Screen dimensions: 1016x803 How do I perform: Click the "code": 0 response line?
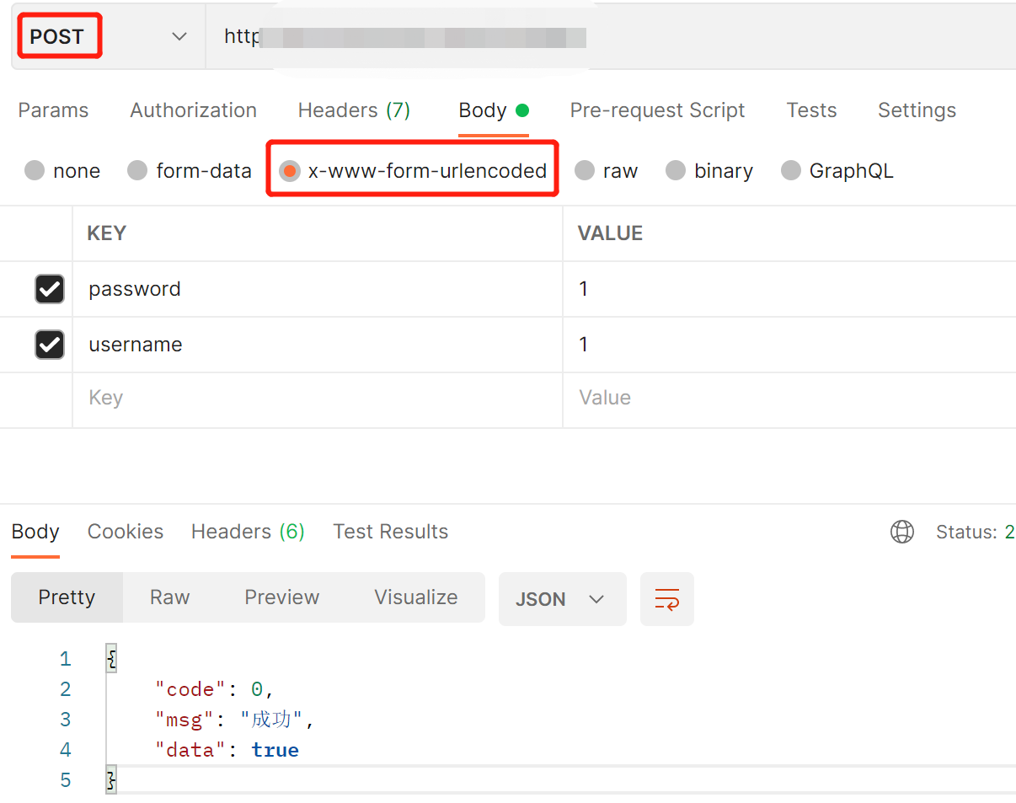click(214, 689)
